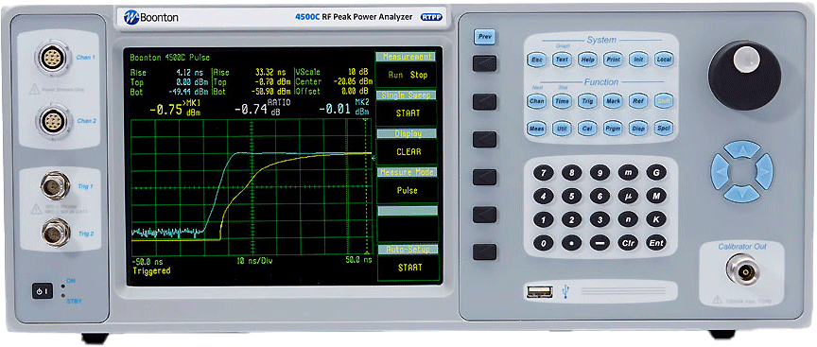Screen dimensions: 817x347
Task: Click the Clr keypad key
Action: [x=628, y=243]
